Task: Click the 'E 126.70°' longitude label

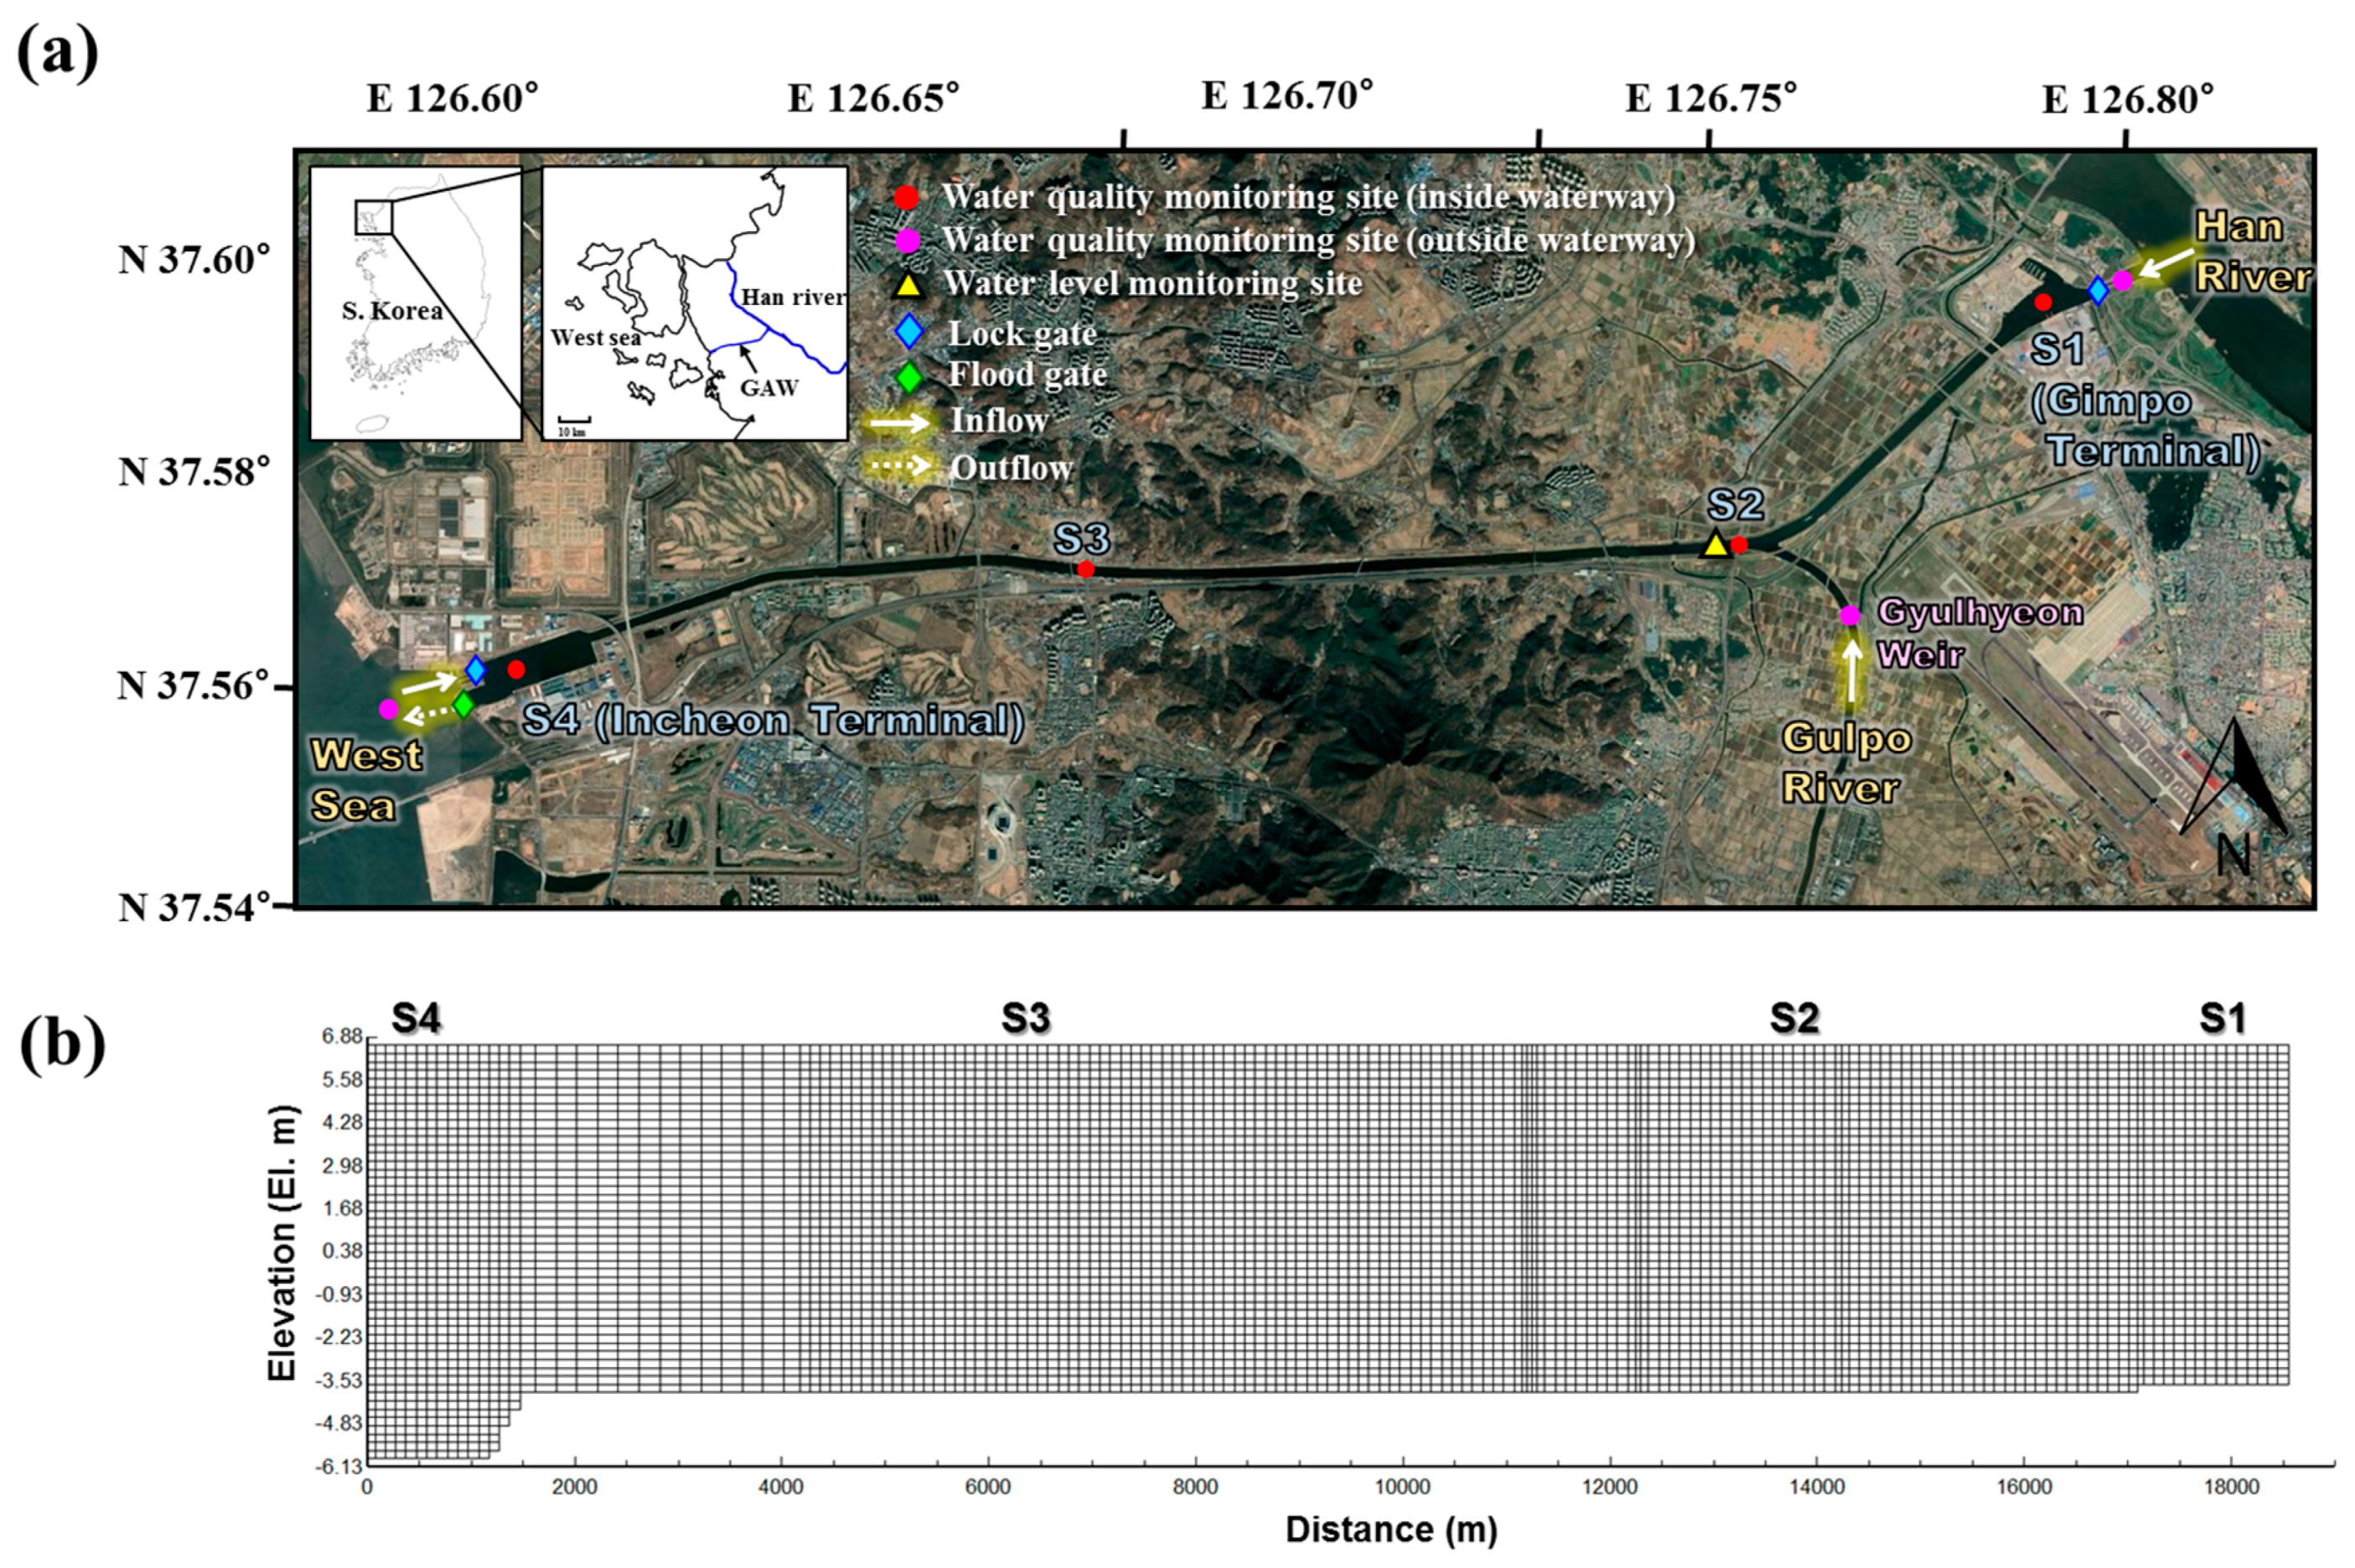Action: click(x=1287, y=97)
